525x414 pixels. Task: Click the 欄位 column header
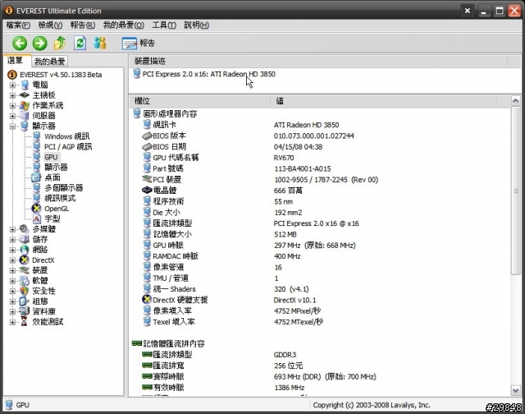[200, 101]
